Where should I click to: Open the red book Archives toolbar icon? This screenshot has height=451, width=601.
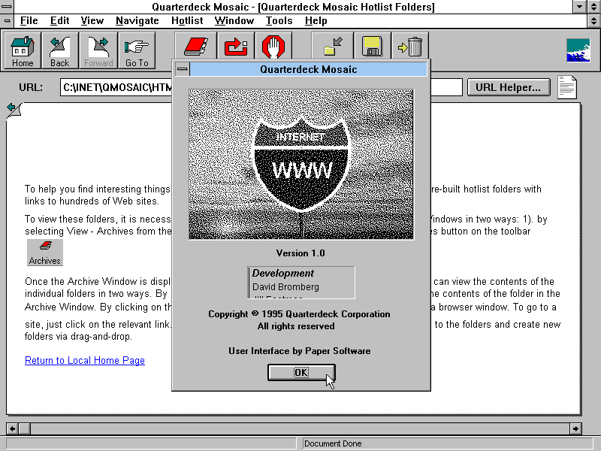tap(196, 47)
